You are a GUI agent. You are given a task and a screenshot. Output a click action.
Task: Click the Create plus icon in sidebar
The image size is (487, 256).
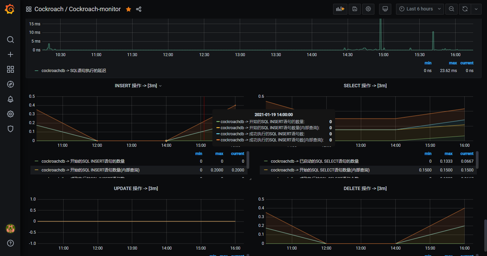(x=10, y=54)
